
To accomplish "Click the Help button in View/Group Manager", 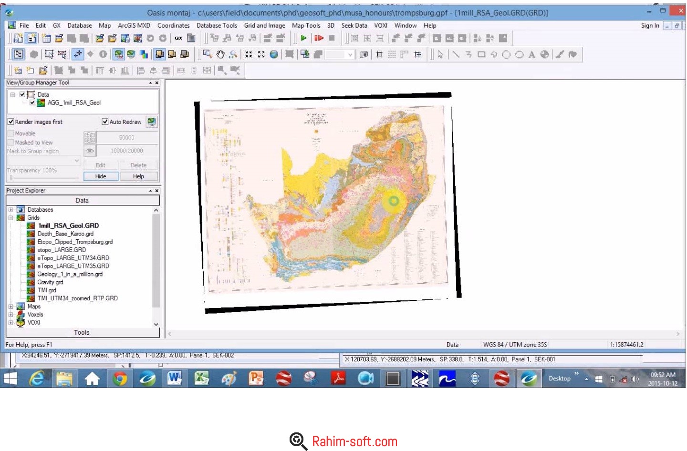I will [x=138, y=176].
